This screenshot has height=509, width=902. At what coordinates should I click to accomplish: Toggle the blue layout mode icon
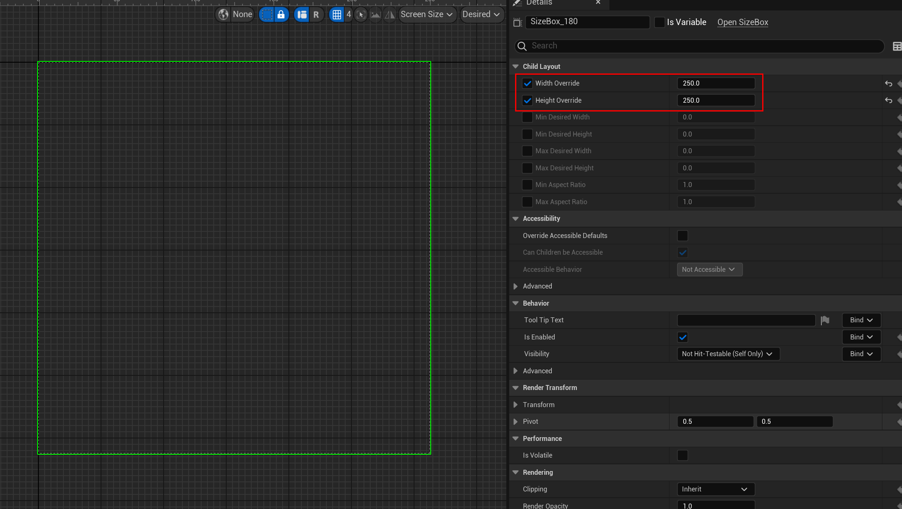[302, 15]
